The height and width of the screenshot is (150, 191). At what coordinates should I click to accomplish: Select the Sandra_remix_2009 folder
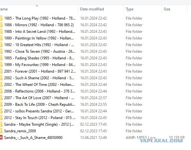tap(20, 131)
